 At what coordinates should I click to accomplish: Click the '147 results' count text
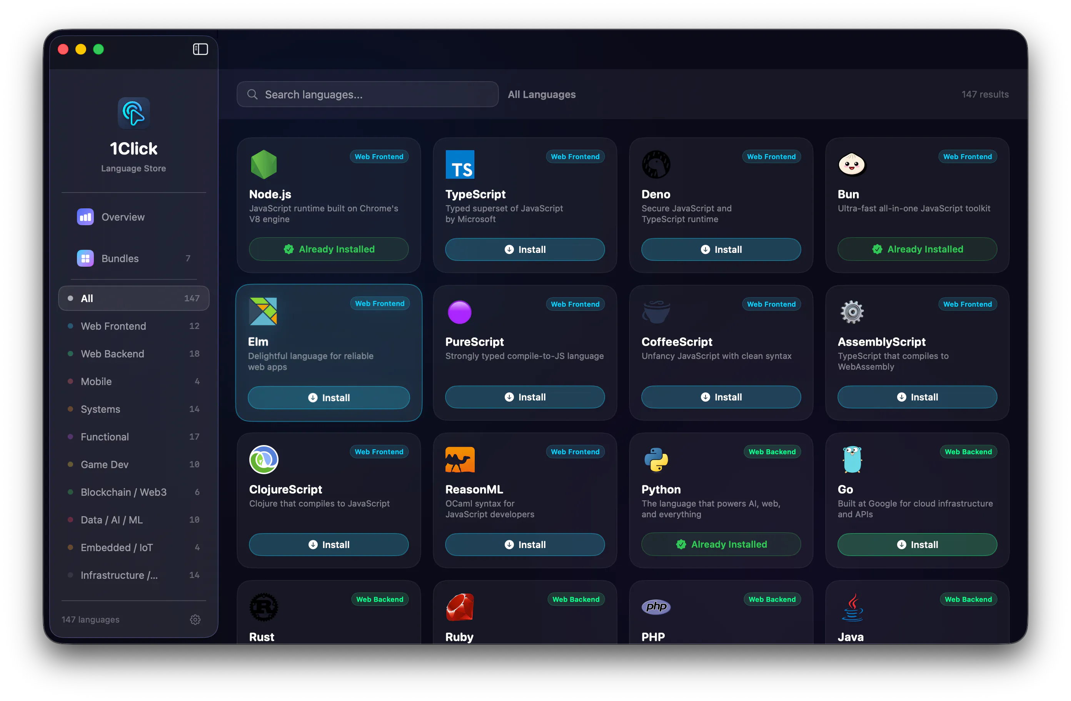pyautogui.click(x=984, y=94)
